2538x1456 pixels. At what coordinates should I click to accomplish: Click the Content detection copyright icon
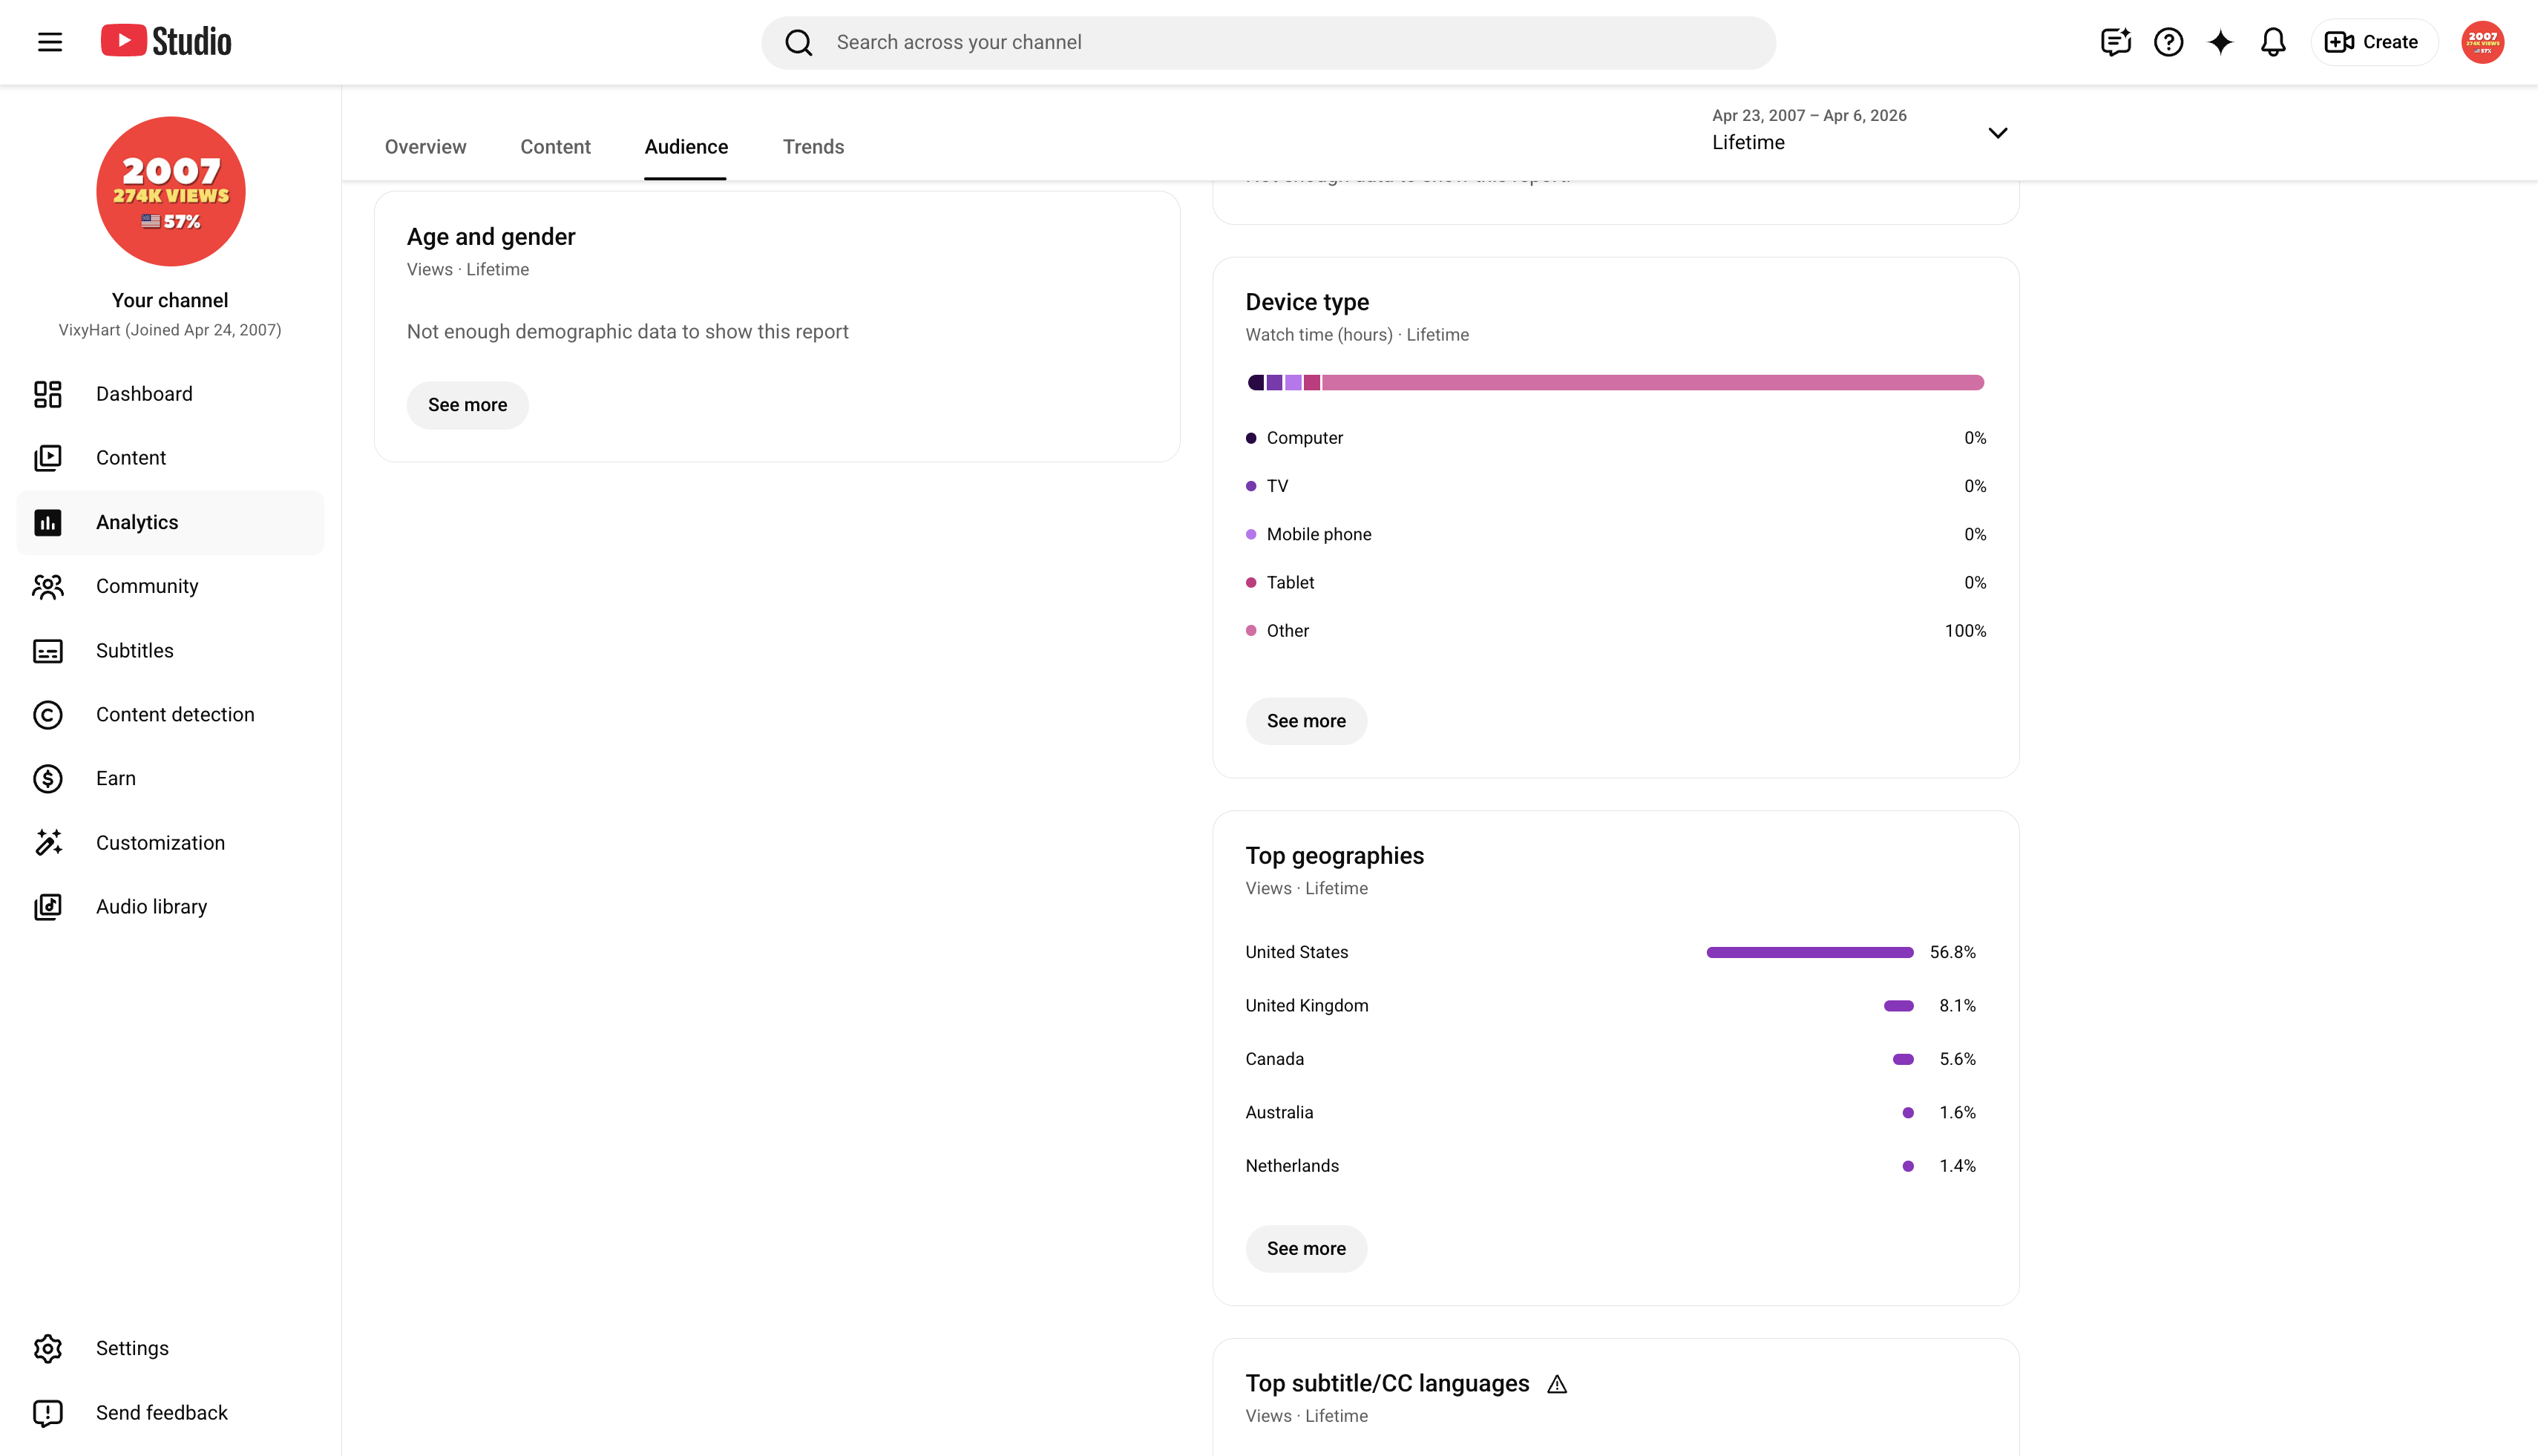[x=48, y=715]
